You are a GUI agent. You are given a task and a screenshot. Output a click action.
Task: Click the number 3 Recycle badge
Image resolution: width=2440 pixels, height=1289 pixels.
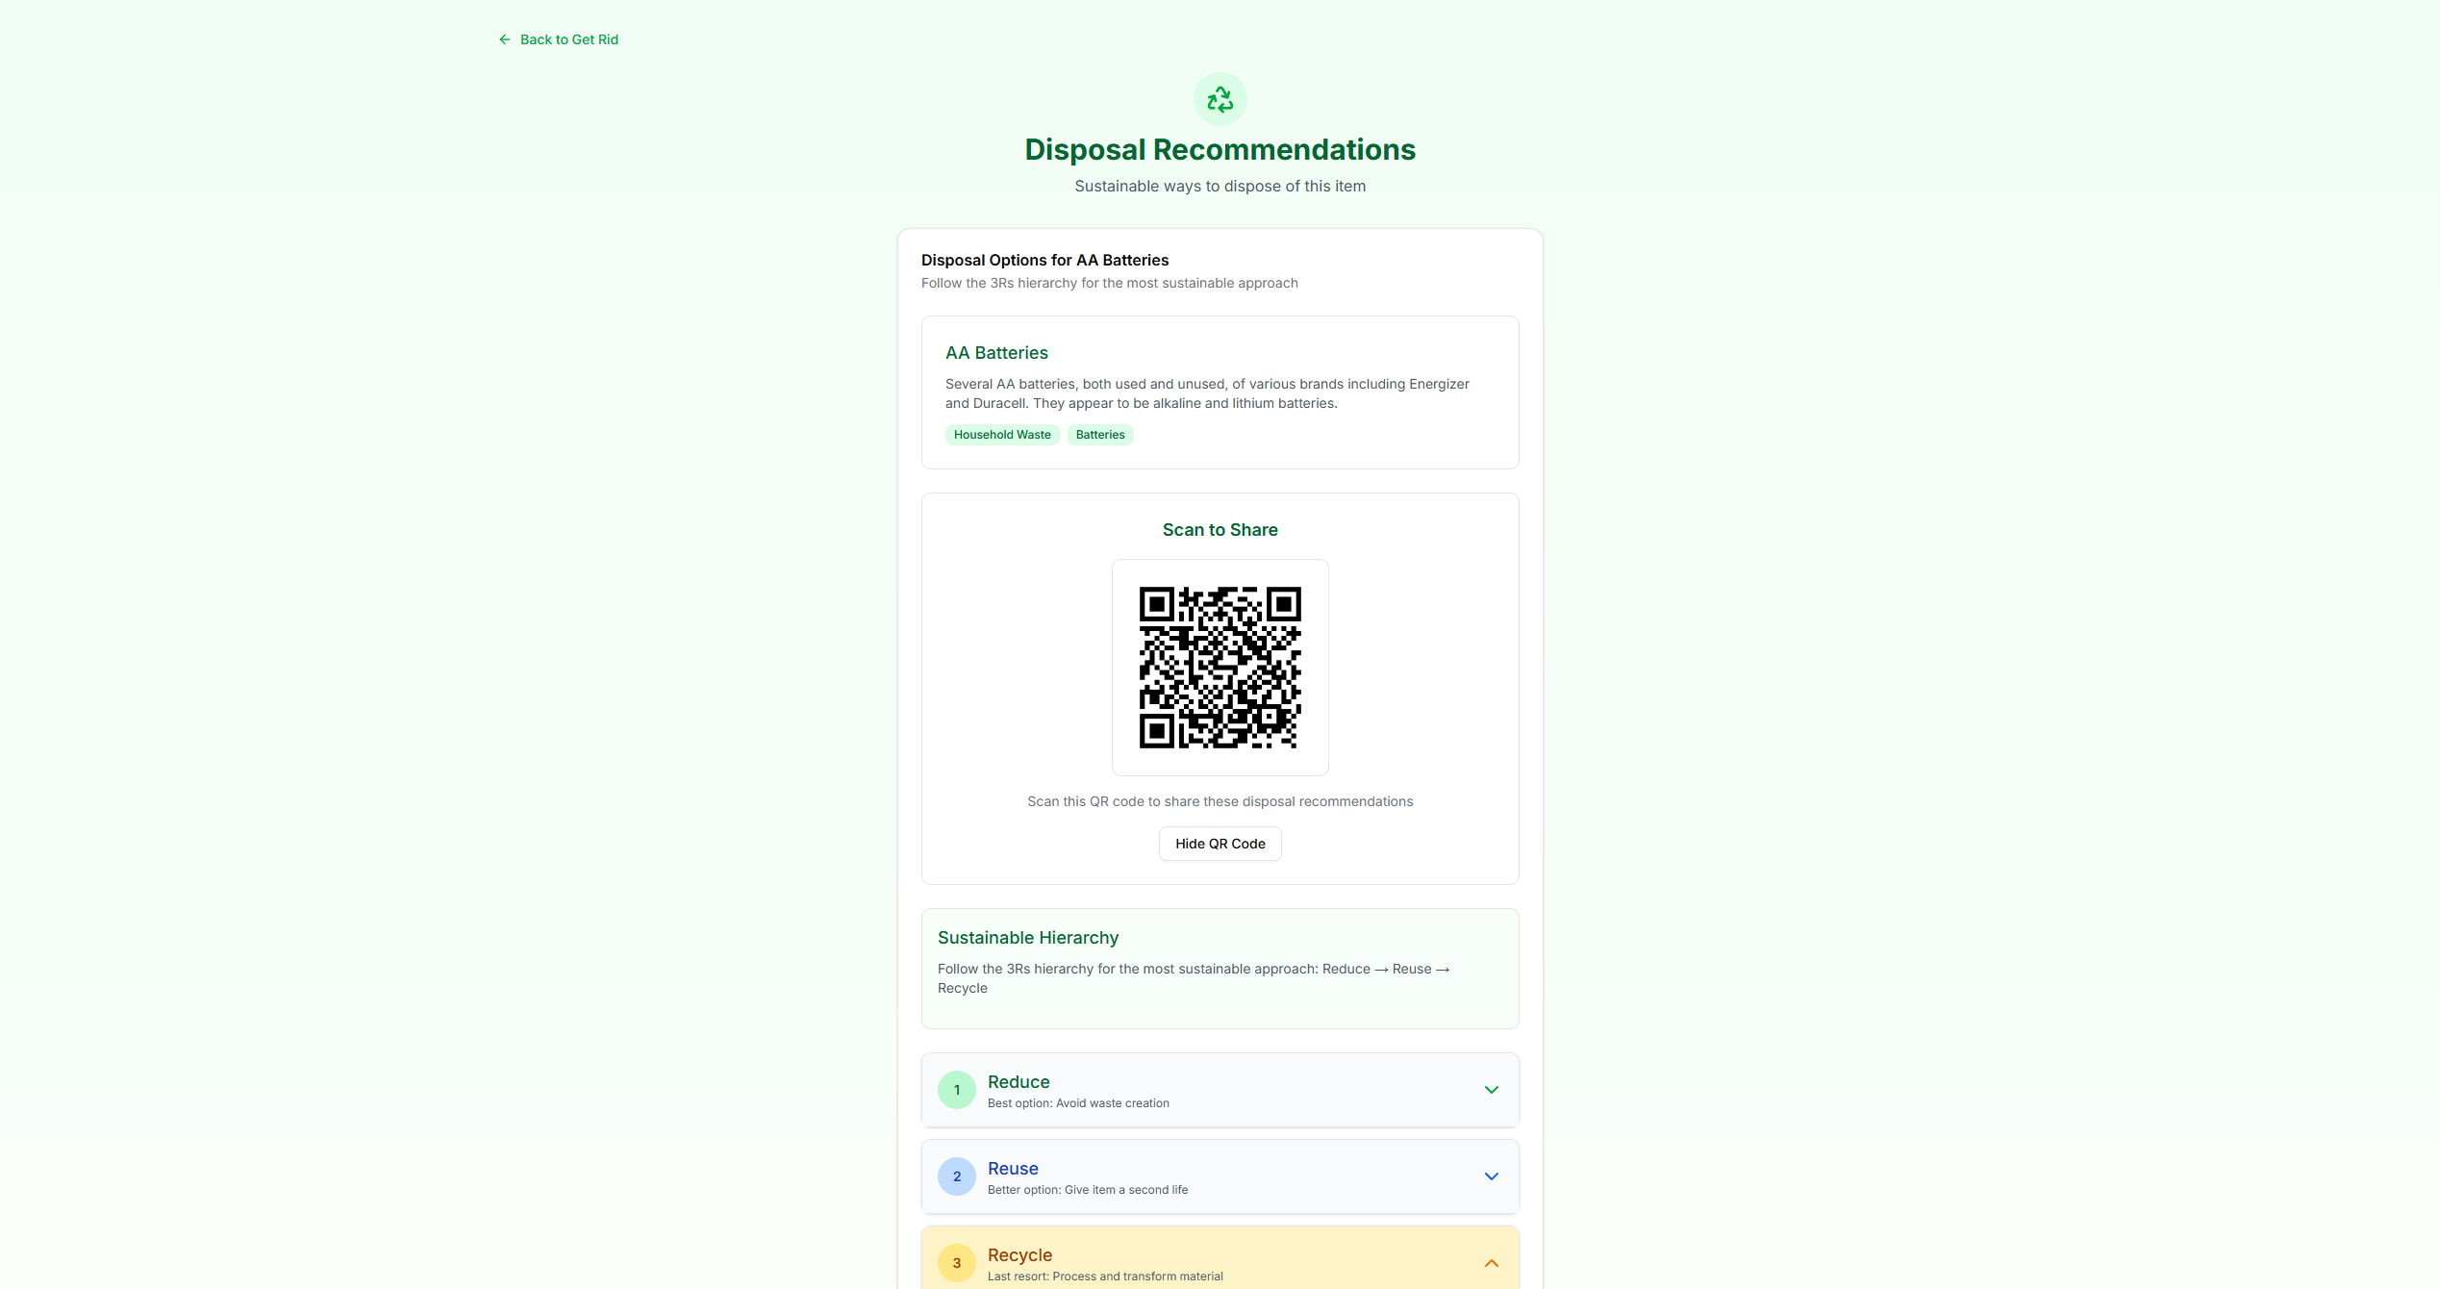[x=956, y=1263]
